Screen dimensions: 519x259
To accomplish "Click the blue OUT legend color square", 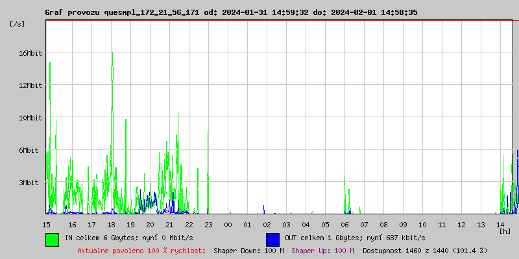I will [272, 239].
